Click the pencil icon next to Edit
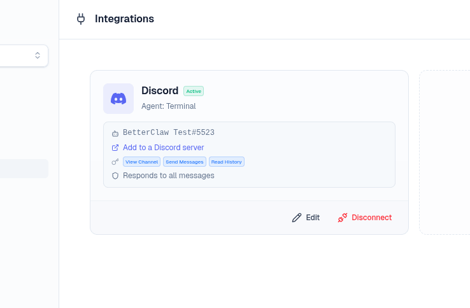This screenshot has width=470, height=308. 297,218
